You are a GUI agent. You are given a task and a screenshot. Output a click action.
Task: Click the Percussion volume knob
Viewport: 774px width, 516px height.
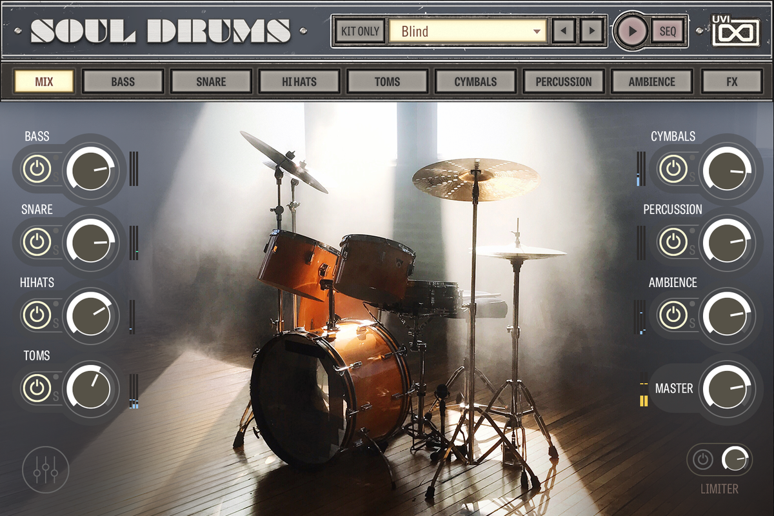728,243
